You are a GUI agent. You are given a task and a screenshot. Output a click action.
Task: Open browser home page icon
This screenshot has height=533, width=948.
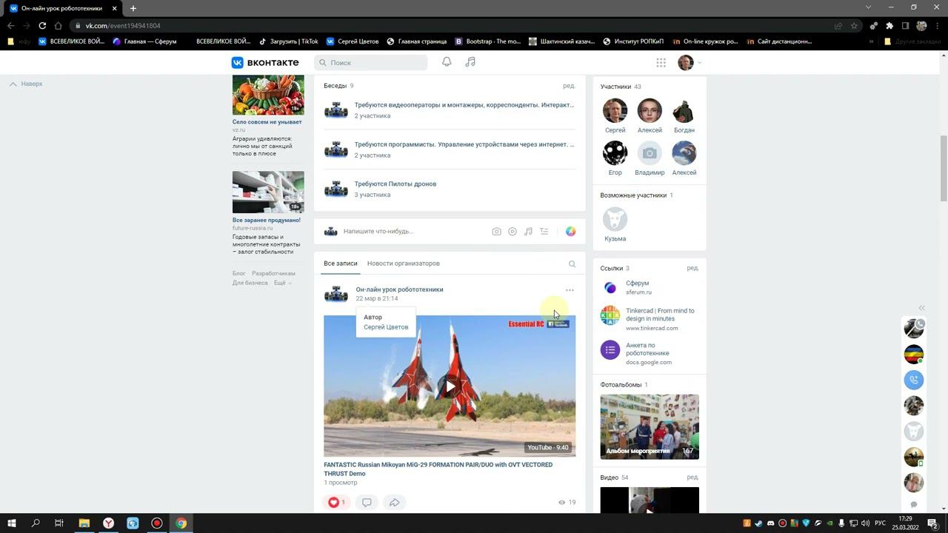(58, 26)
